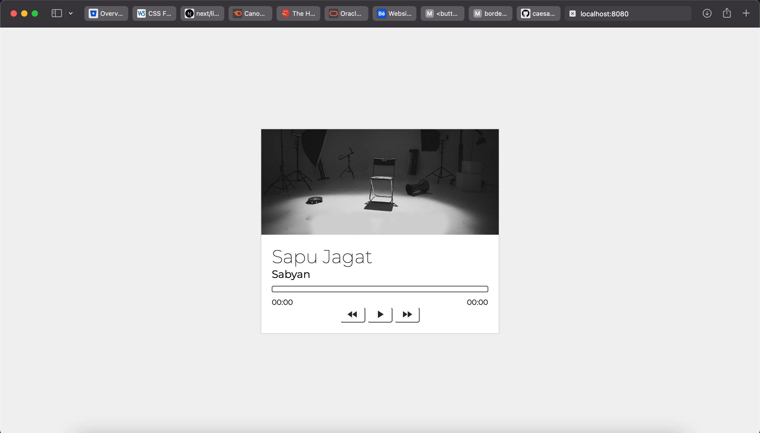
Task: Open the Safari downloads icon
Action: point(707,13)
